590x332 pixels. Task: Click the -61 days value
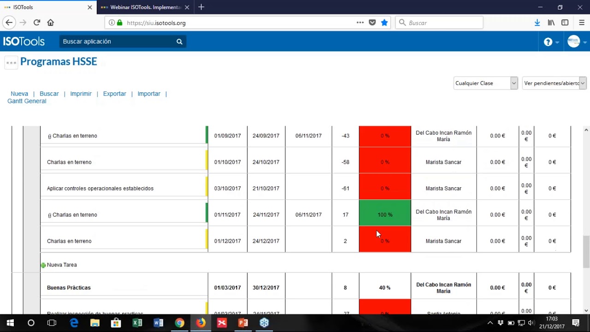tap(345, 189)
